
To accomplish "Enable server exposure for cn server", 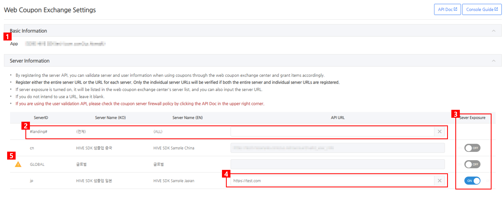I will [x=472, y=148].
